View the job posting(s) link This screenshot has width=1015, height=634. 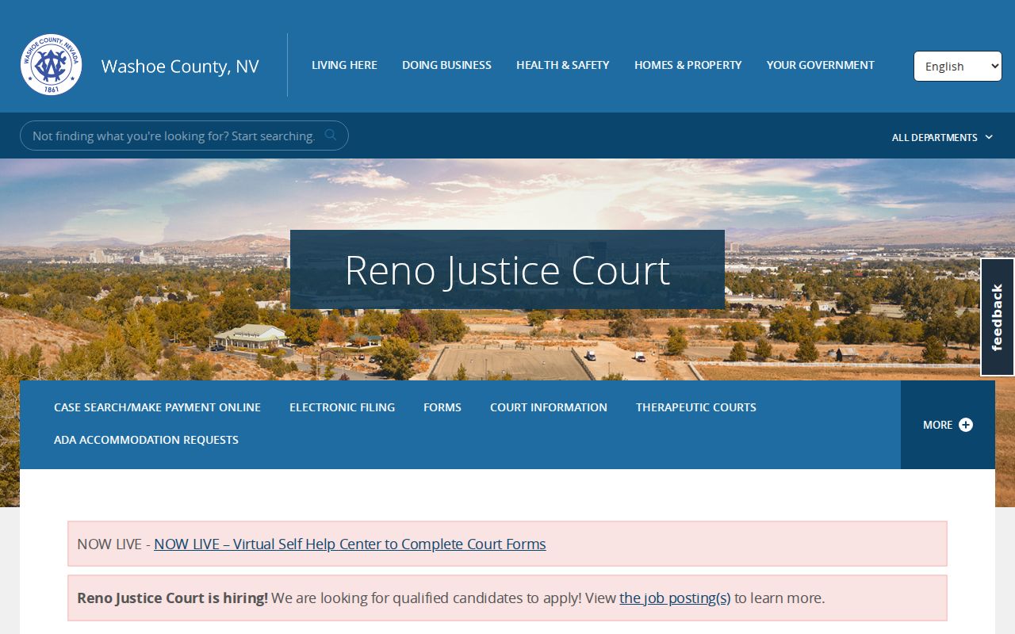[675, 598]
